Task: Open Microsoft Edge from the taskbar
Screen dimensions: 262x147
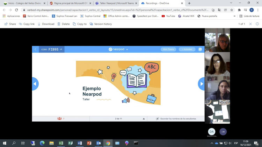Action: (x=42, y=143)
